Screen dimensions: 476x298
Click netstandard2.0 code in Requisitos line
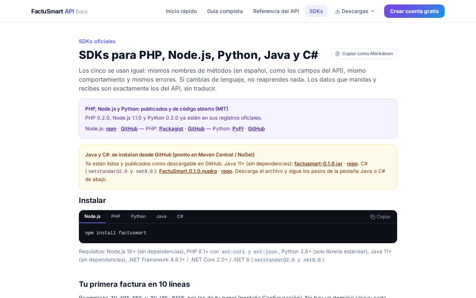(274, 260)
